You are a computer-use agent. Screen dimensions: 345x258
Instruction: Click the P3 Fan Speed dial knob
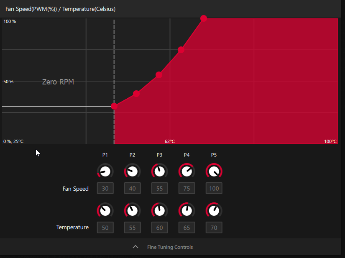pyautogui.click(x=159, y=171)
